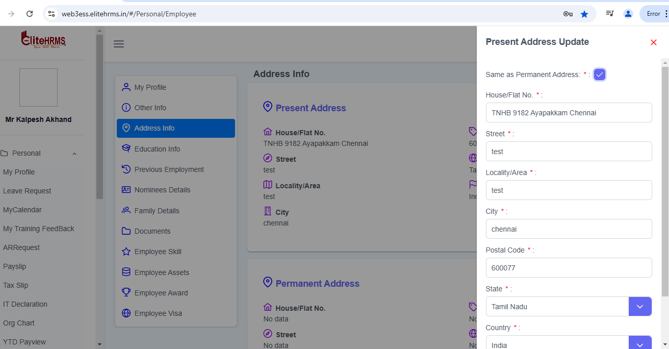This screenshot has width=669, height=349.
Task: Click the EliteHRMS logo
Action: coord(43,40)
